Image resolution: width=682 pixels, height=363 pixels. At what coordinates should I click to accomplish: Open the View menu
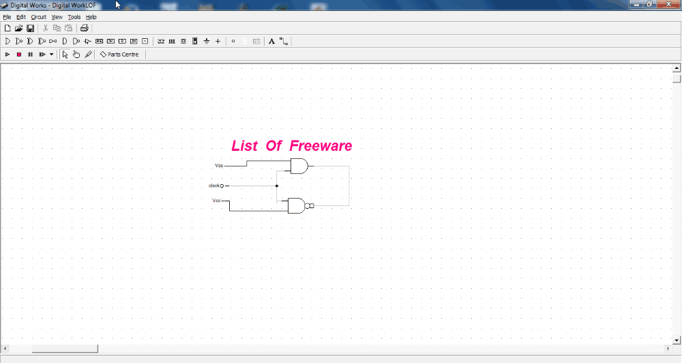coord(57,17)
